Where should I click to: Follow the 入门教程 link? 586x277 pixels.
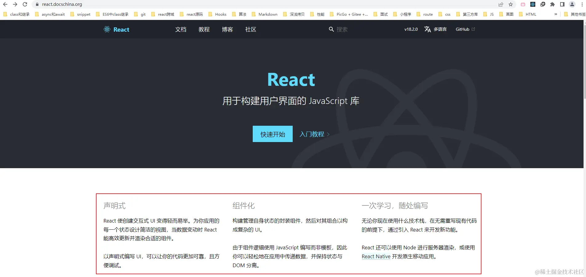(x=315, y=134)
